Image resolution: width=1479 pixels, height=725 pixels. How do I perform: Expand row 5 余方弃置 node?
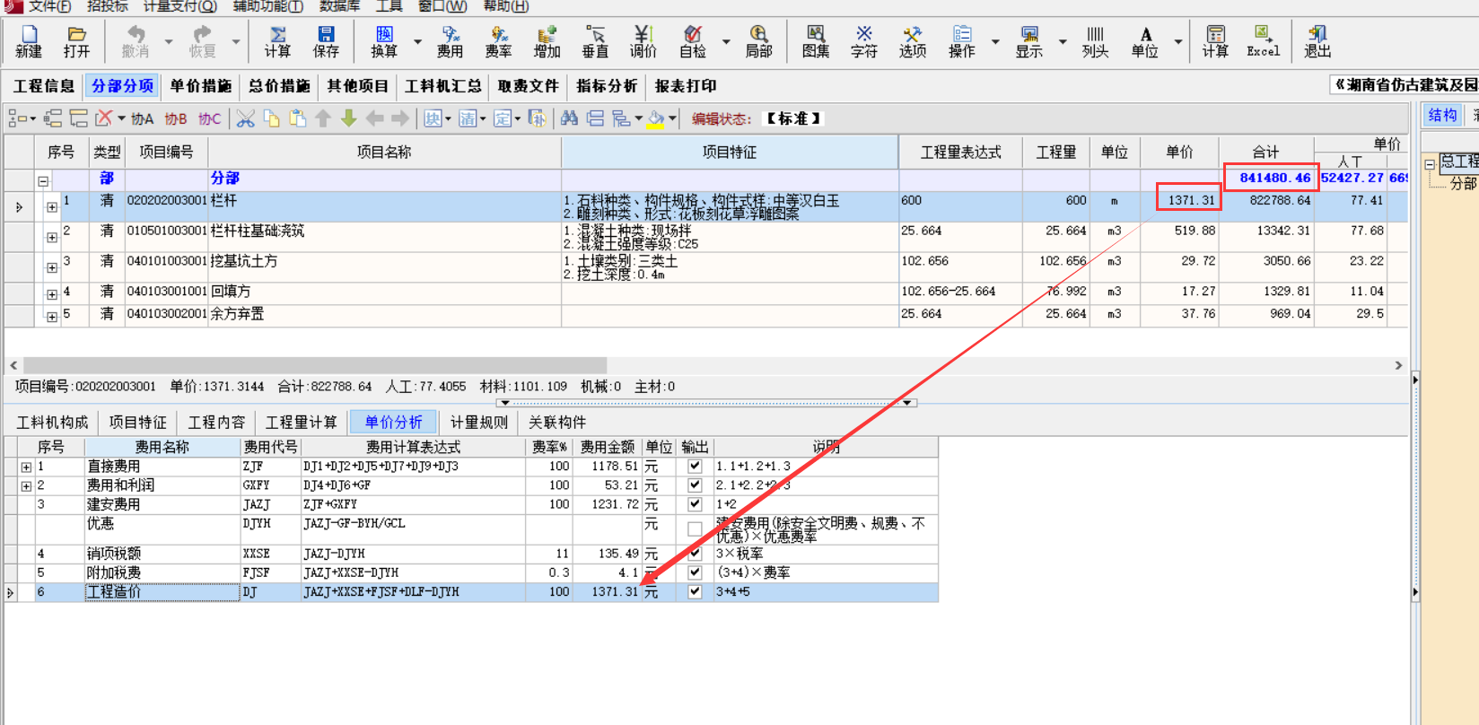52,317
